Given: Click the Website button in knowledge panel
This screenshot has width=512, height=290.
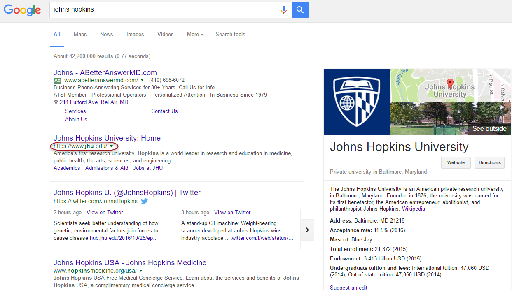Looking at the screenshot, I should coord(456,162).
